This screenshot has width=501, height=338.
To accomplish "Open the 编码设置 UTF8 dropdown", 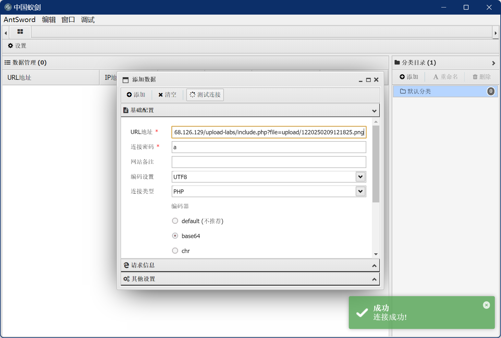I will pyautogui.click(x=360, y=177).
